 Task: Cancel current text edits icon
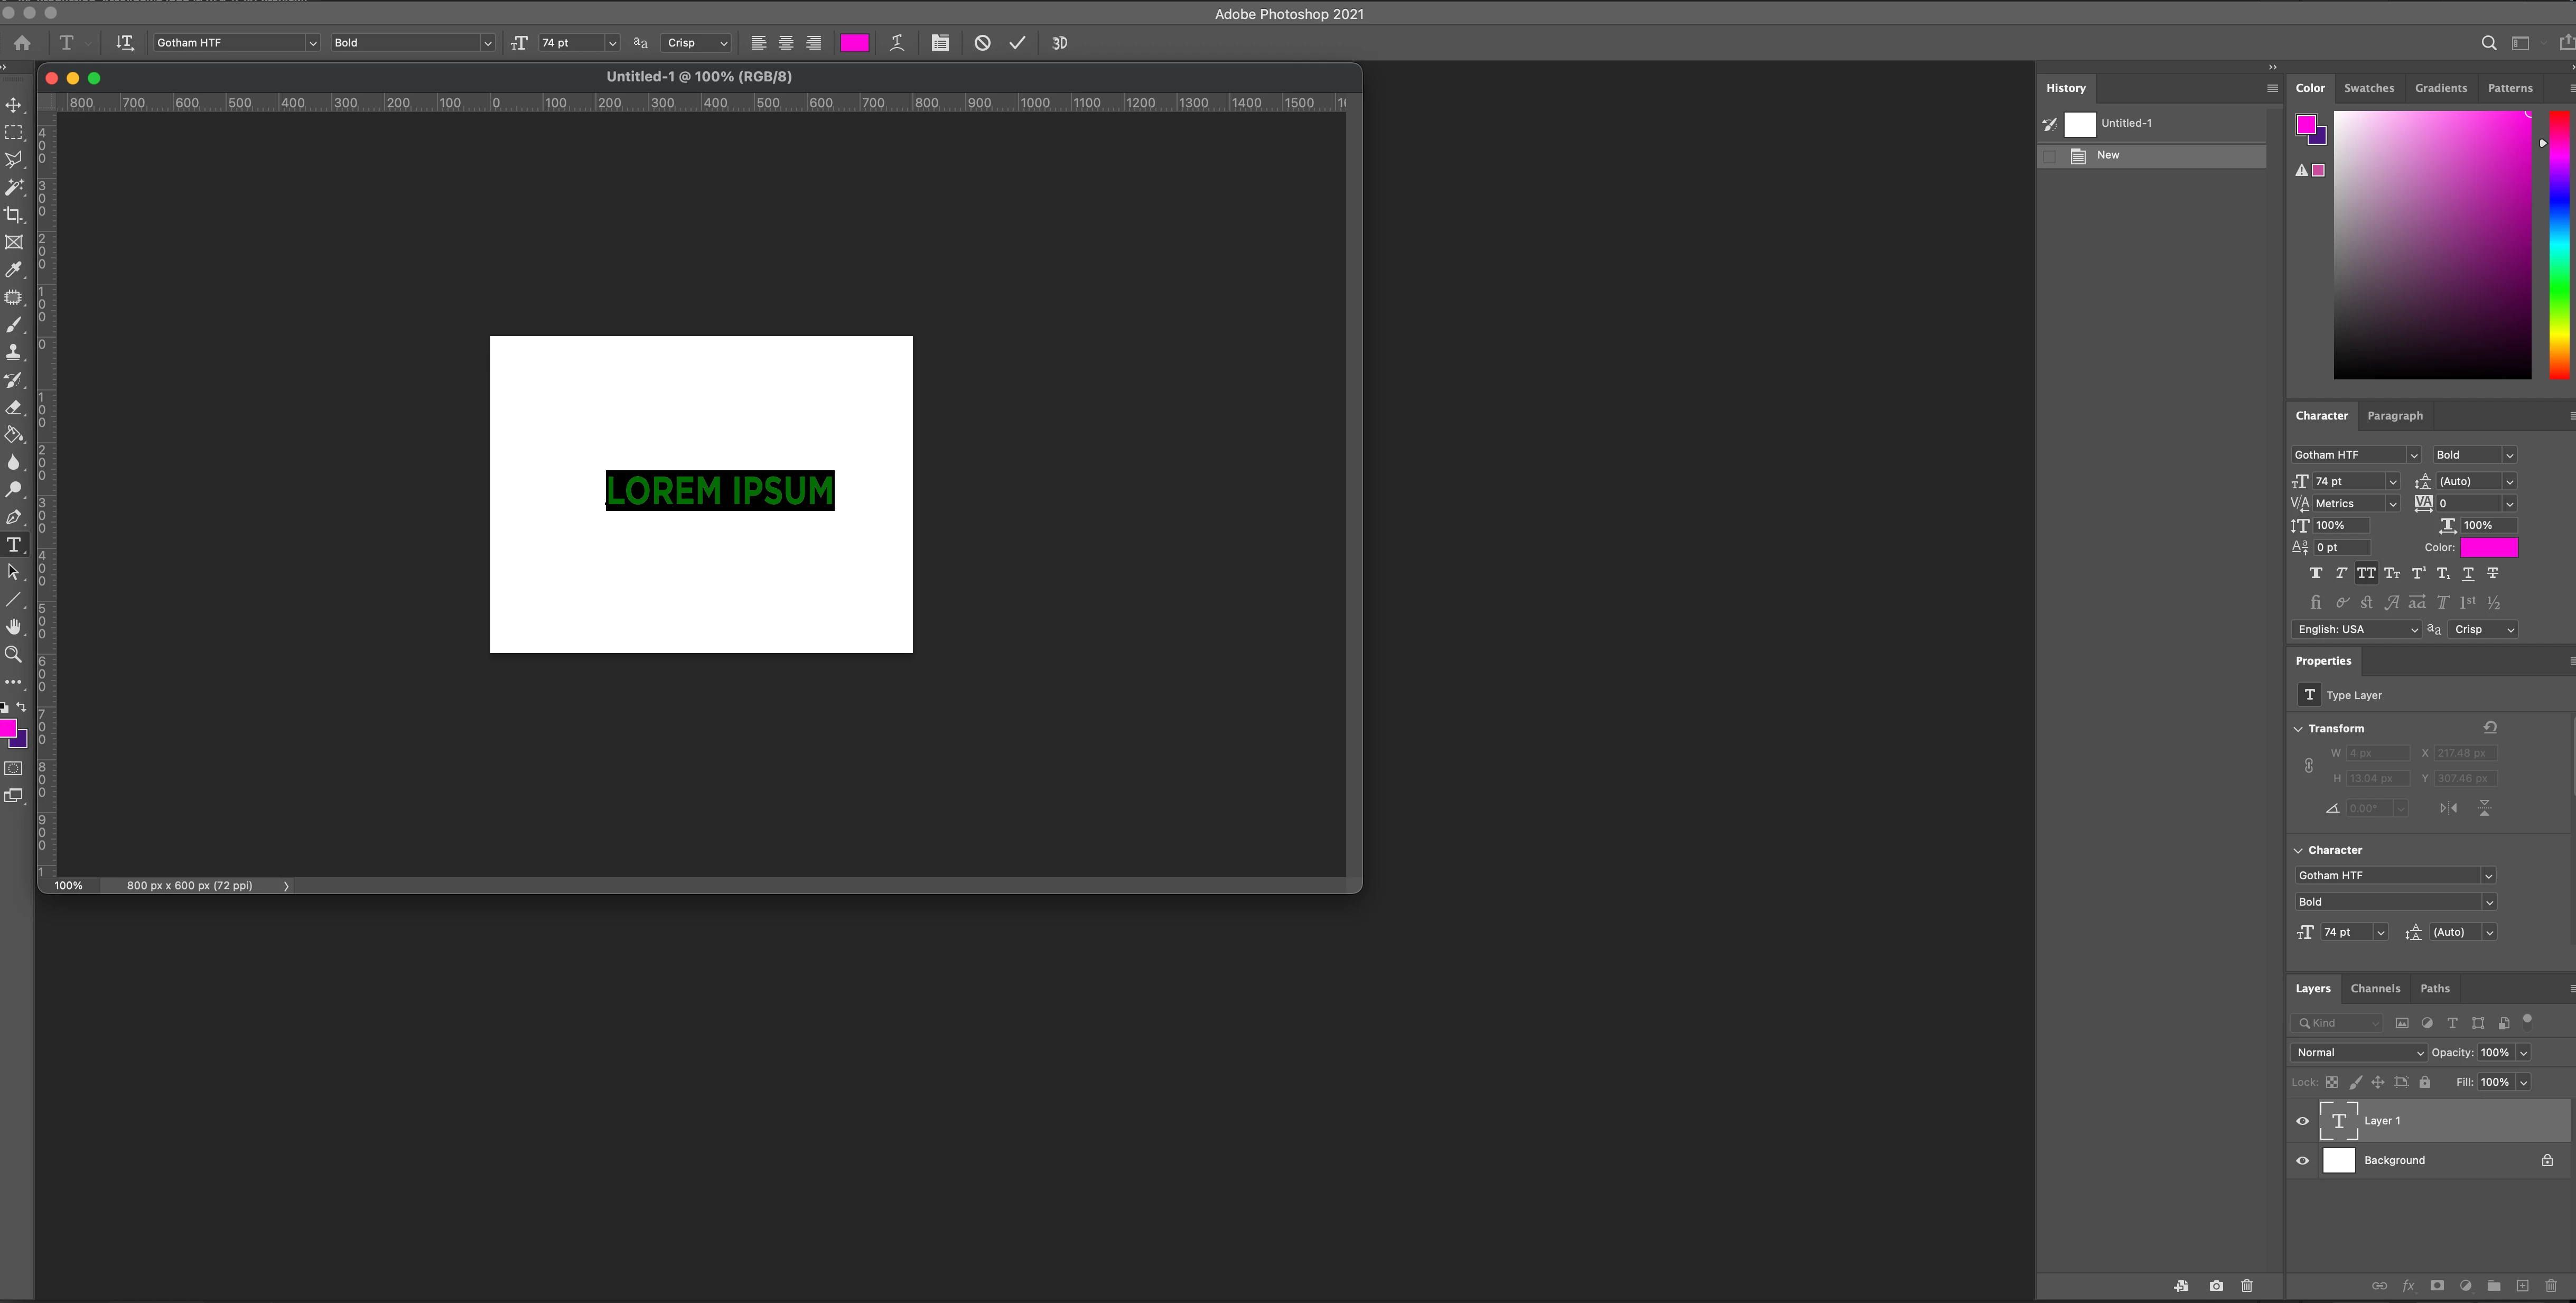(x=982, y=43)
